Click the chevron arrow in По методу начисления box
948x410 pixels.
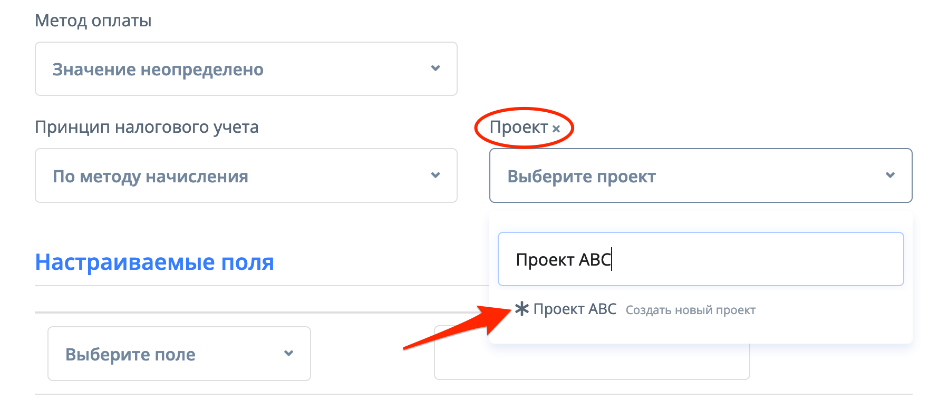(x=436, y=175)
